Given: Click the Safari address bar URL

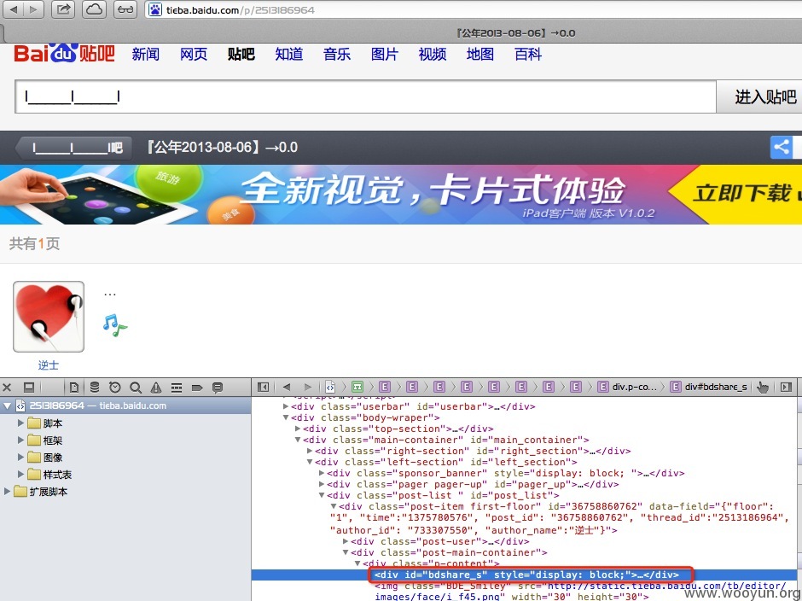Looking at the screenshot, I should 241,9.
